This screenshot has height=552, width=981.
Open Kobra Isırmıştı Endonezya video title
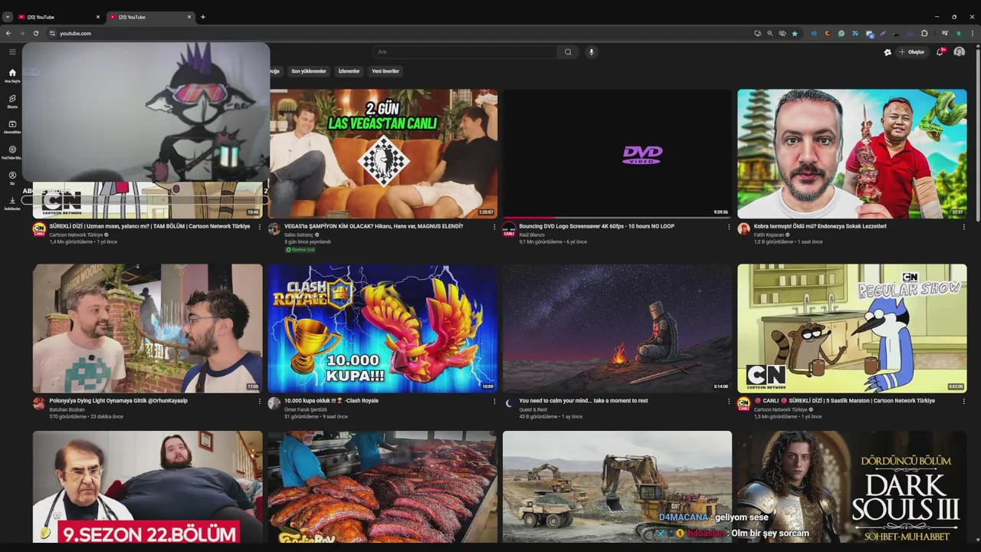(x=820, y=226)
